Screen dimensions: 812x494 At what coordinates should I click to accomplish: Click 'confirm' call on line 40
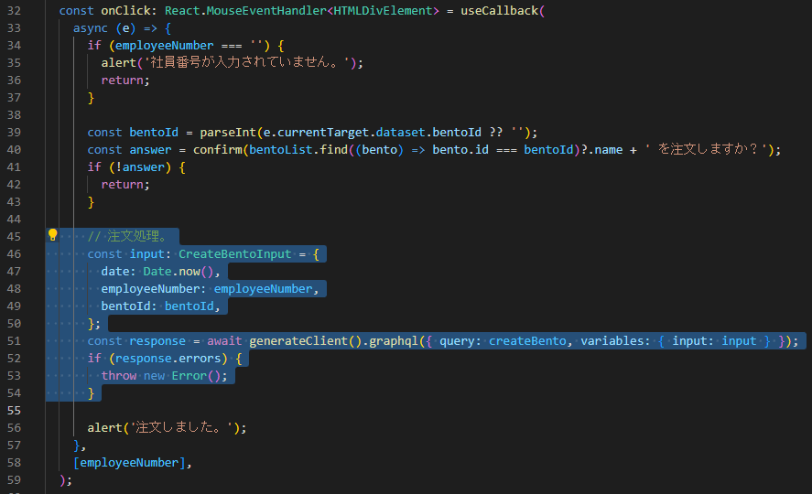click(x=218, y=149)
